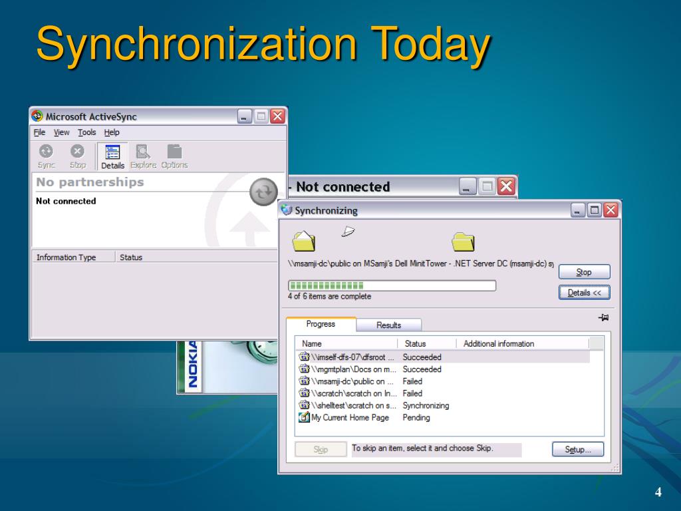Open the Tools menu in ActiveSync
This screenshot has height=511, width=681.
[87, 132]
